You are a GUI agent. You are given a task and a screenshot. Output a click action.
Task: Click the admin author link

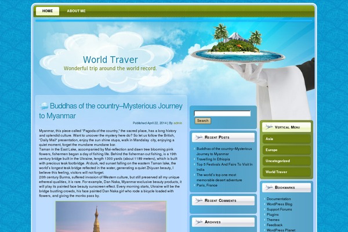[x=177, y=123]
